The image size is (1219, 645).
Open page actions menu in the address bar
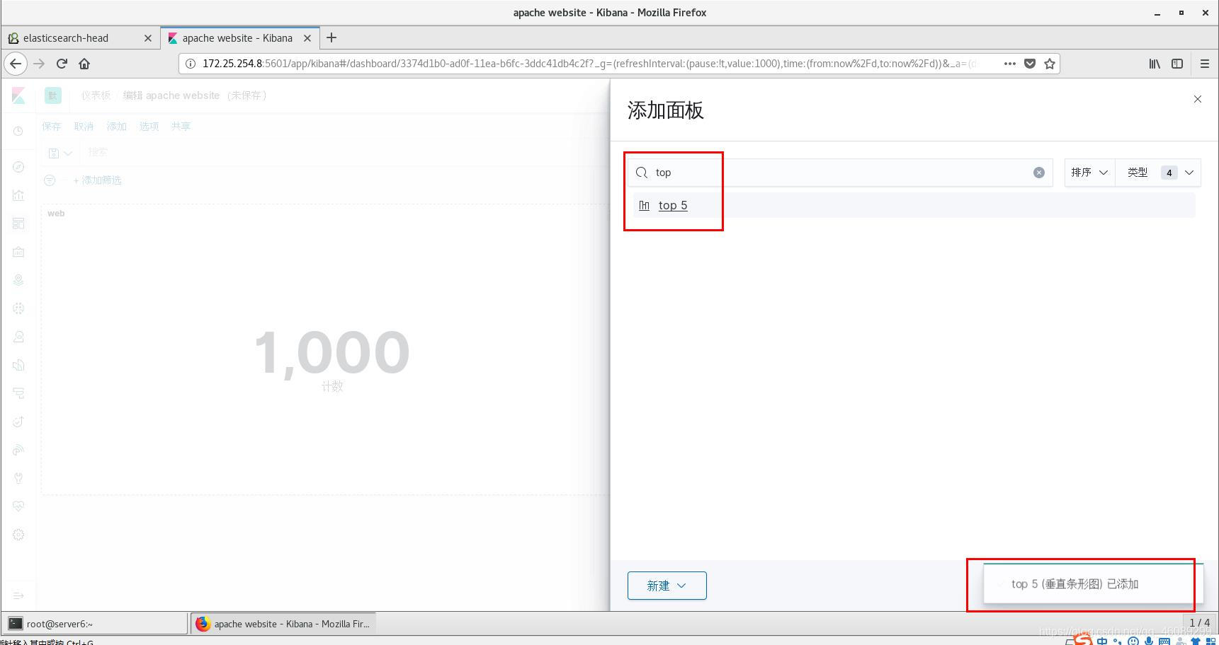[x=1010, y=64]
